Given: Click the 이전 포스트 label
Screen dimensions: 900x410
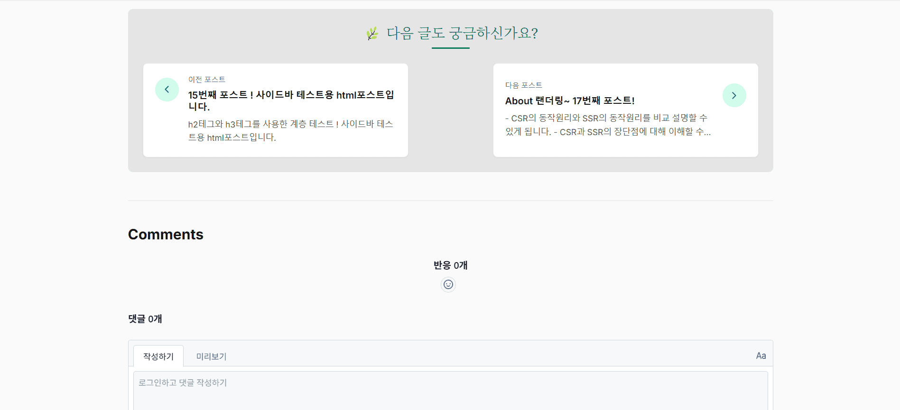Looking at the screenshot, I should pos(206,79).
